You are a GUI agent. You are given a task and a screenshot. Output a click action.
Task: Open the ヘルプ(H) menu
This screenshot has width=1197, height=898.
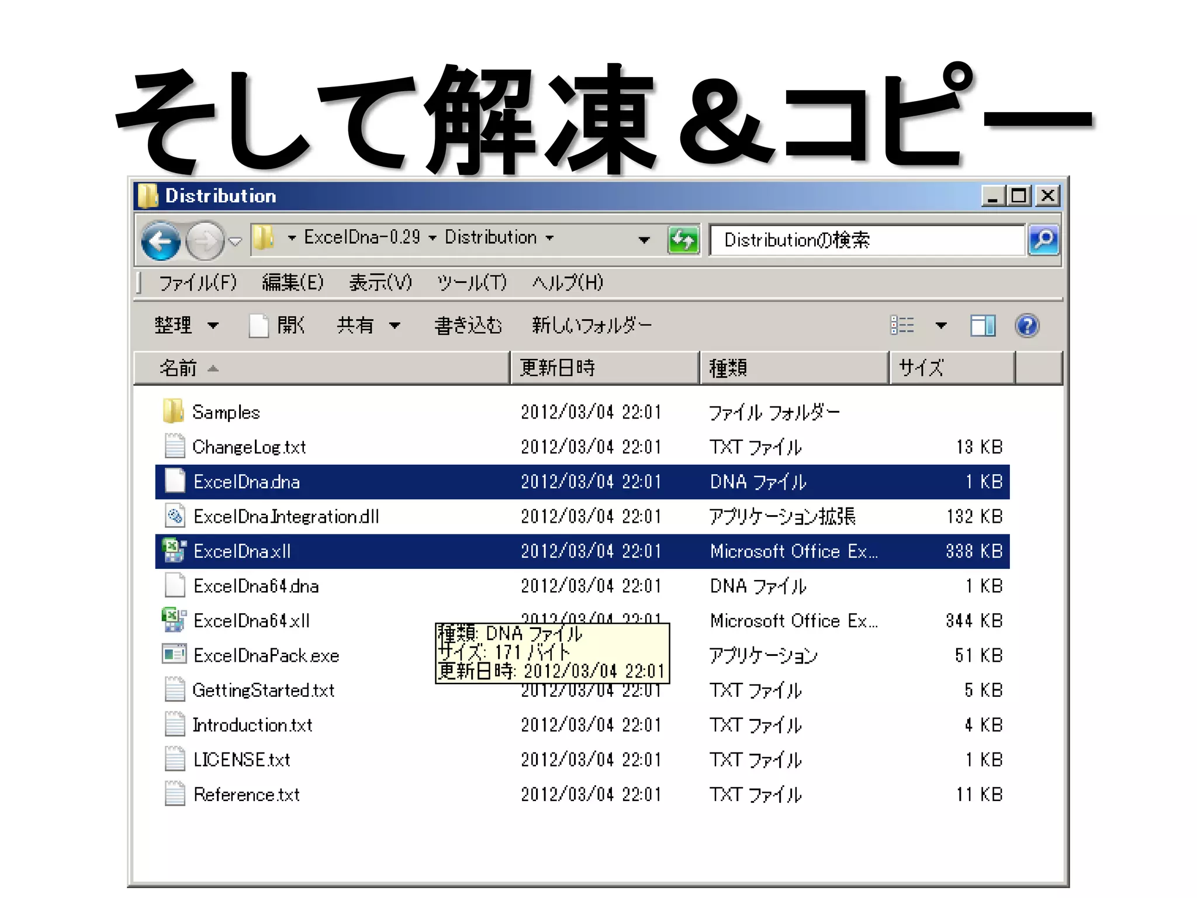click(568, 283)
